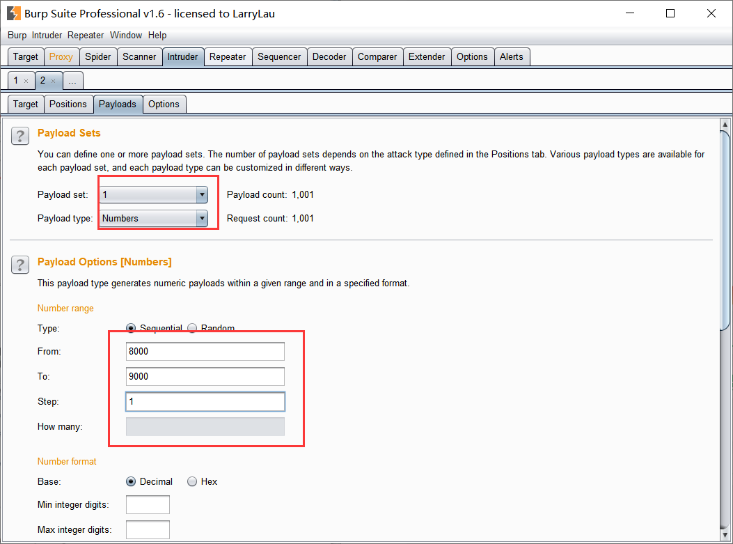The height and width of the screenshot is (544, 733).
Task: Open the Intruder Options sub-tab
Action: [164, 104]
